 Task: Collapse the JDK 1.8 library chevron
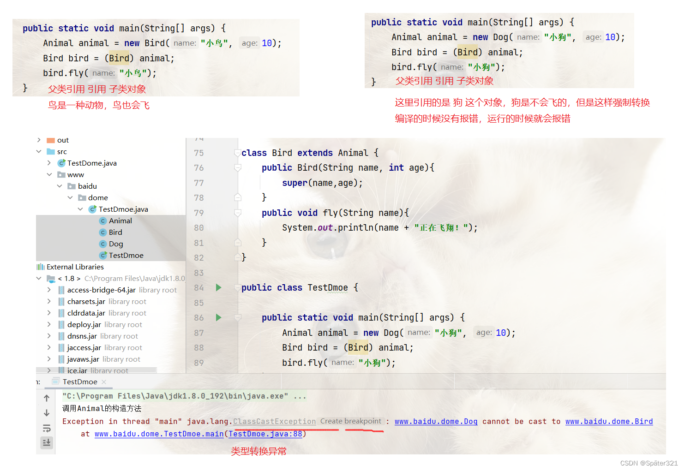click(x=39, y=279)
